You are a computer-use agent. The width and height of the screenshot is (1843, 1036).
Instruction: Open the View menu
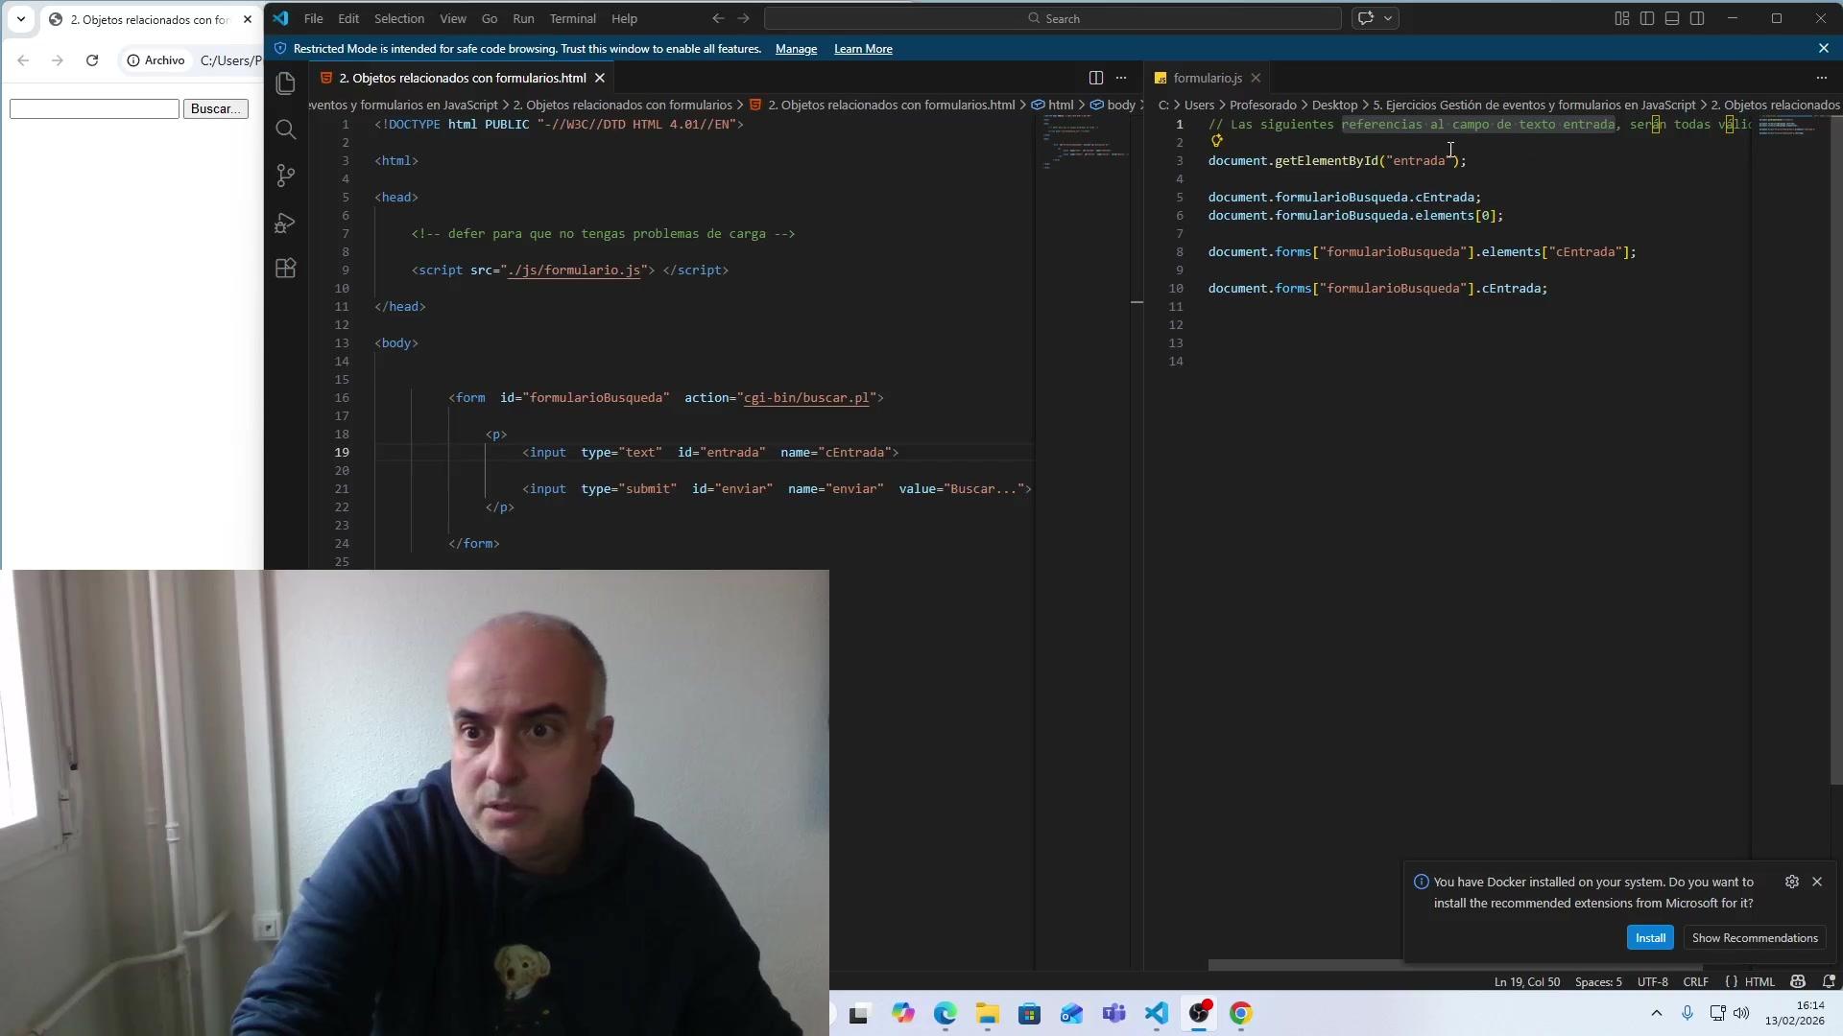click(453, 18)
